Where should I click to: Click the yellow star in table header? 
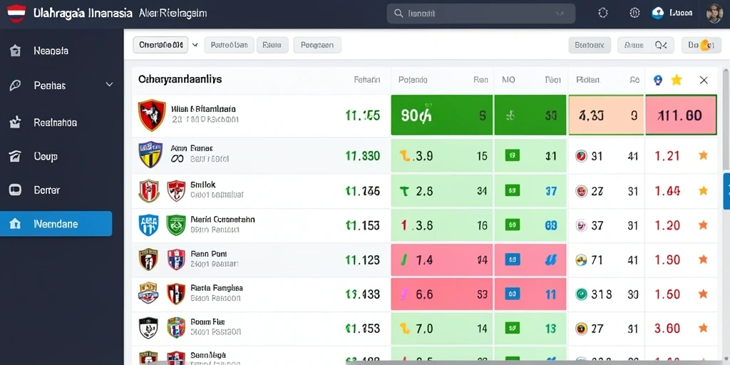coord(676,80)
